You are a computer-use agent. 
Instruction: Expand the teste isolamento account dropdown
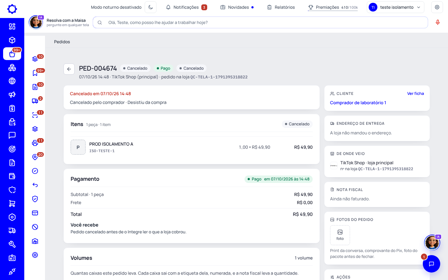pos(396,7)
